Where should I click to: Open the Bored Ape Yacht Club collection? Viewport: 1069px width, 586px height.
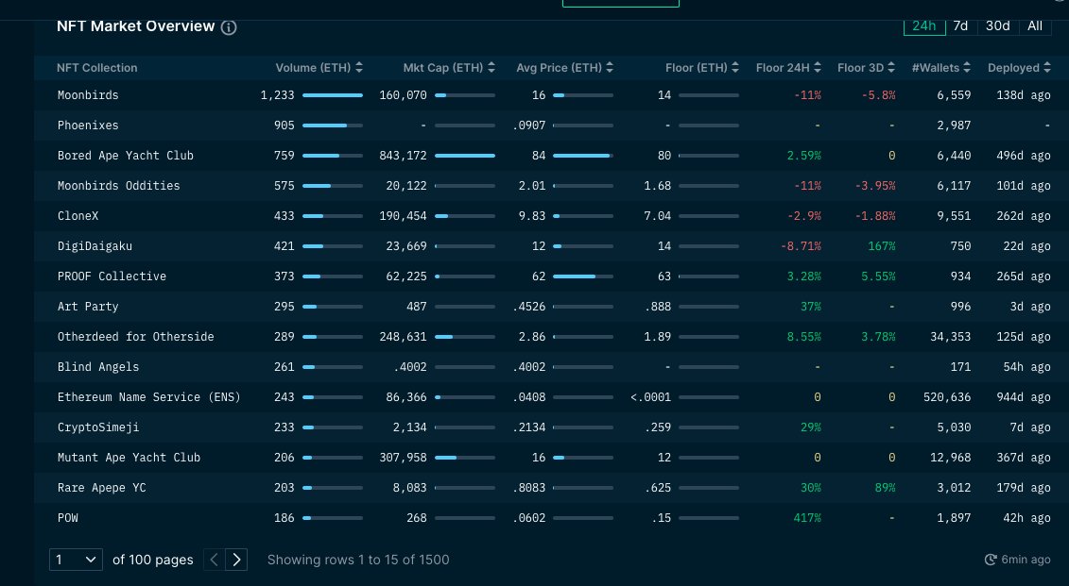point(126,155)
